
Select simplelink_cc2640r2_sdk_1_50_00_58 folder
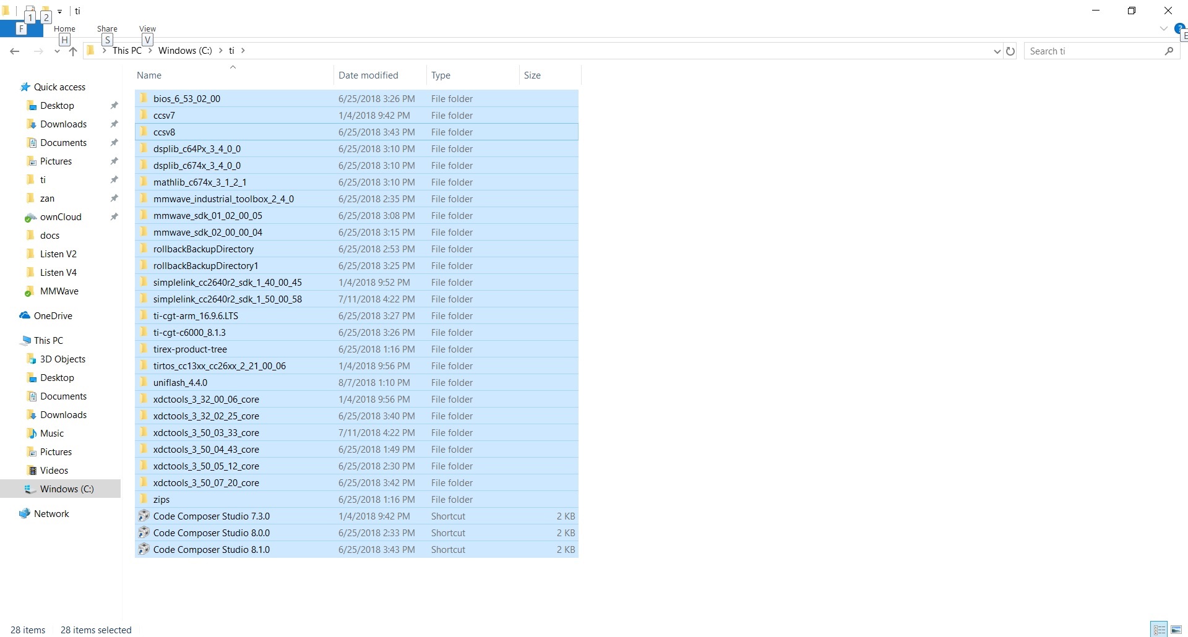click(356, 299)
